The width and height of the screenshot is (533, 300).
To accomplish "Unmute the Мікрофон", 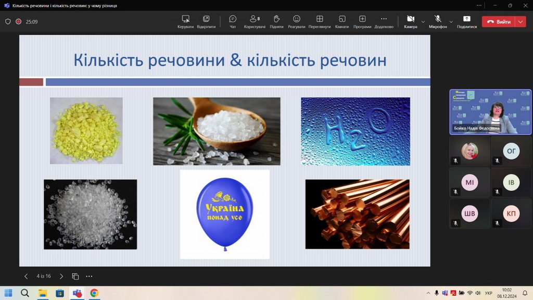I will 438,21.
